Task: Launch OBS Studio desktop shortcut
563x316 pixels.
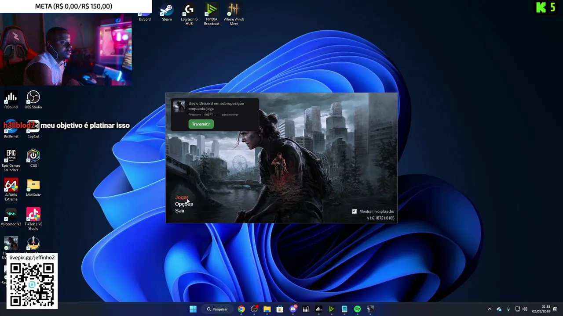Action: [x=33, y=100]
